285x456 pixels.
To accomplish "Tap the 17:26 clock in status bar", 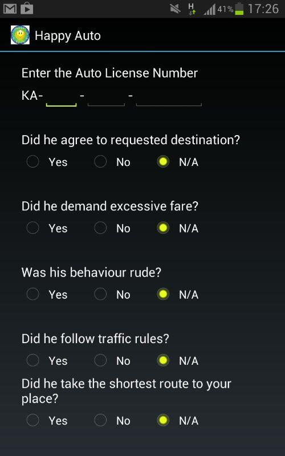I will click(x=263, y=9).
